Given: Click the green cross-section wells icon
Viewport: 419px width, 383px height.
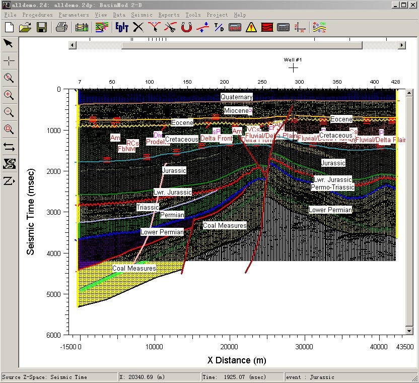Looking at the screenshot, I should tap(82, 27).
